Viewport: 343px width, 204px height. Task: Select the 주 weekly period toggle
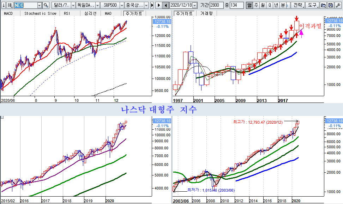coord(256,5)
